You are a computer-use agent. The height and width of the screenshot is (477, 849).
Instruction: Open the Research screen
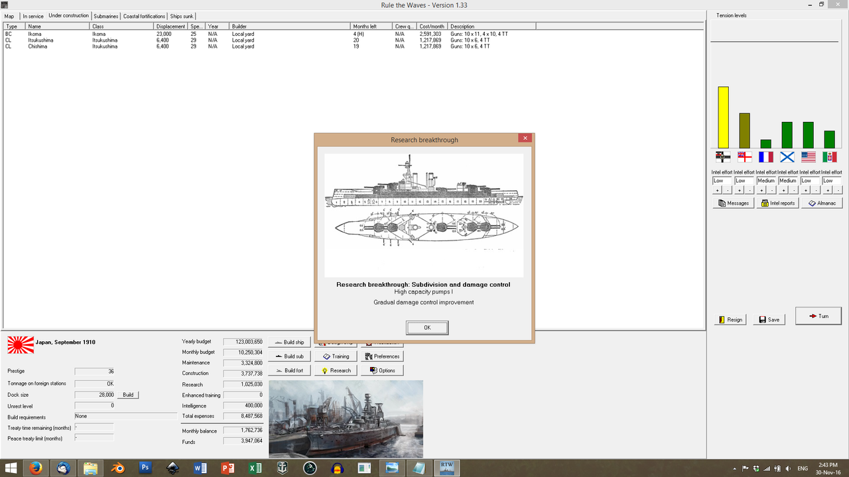click(x=336, y=370)
